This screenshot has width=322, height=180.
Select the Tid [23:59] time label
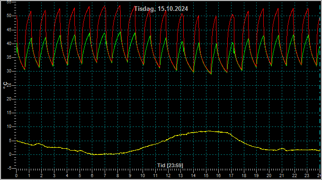tap(170, 165)
